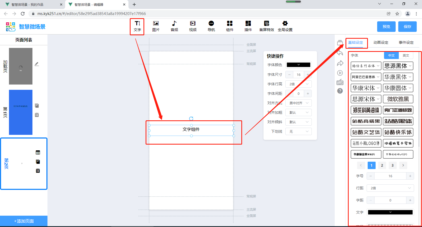Open the 下划线 dropdown

(298, 131)
